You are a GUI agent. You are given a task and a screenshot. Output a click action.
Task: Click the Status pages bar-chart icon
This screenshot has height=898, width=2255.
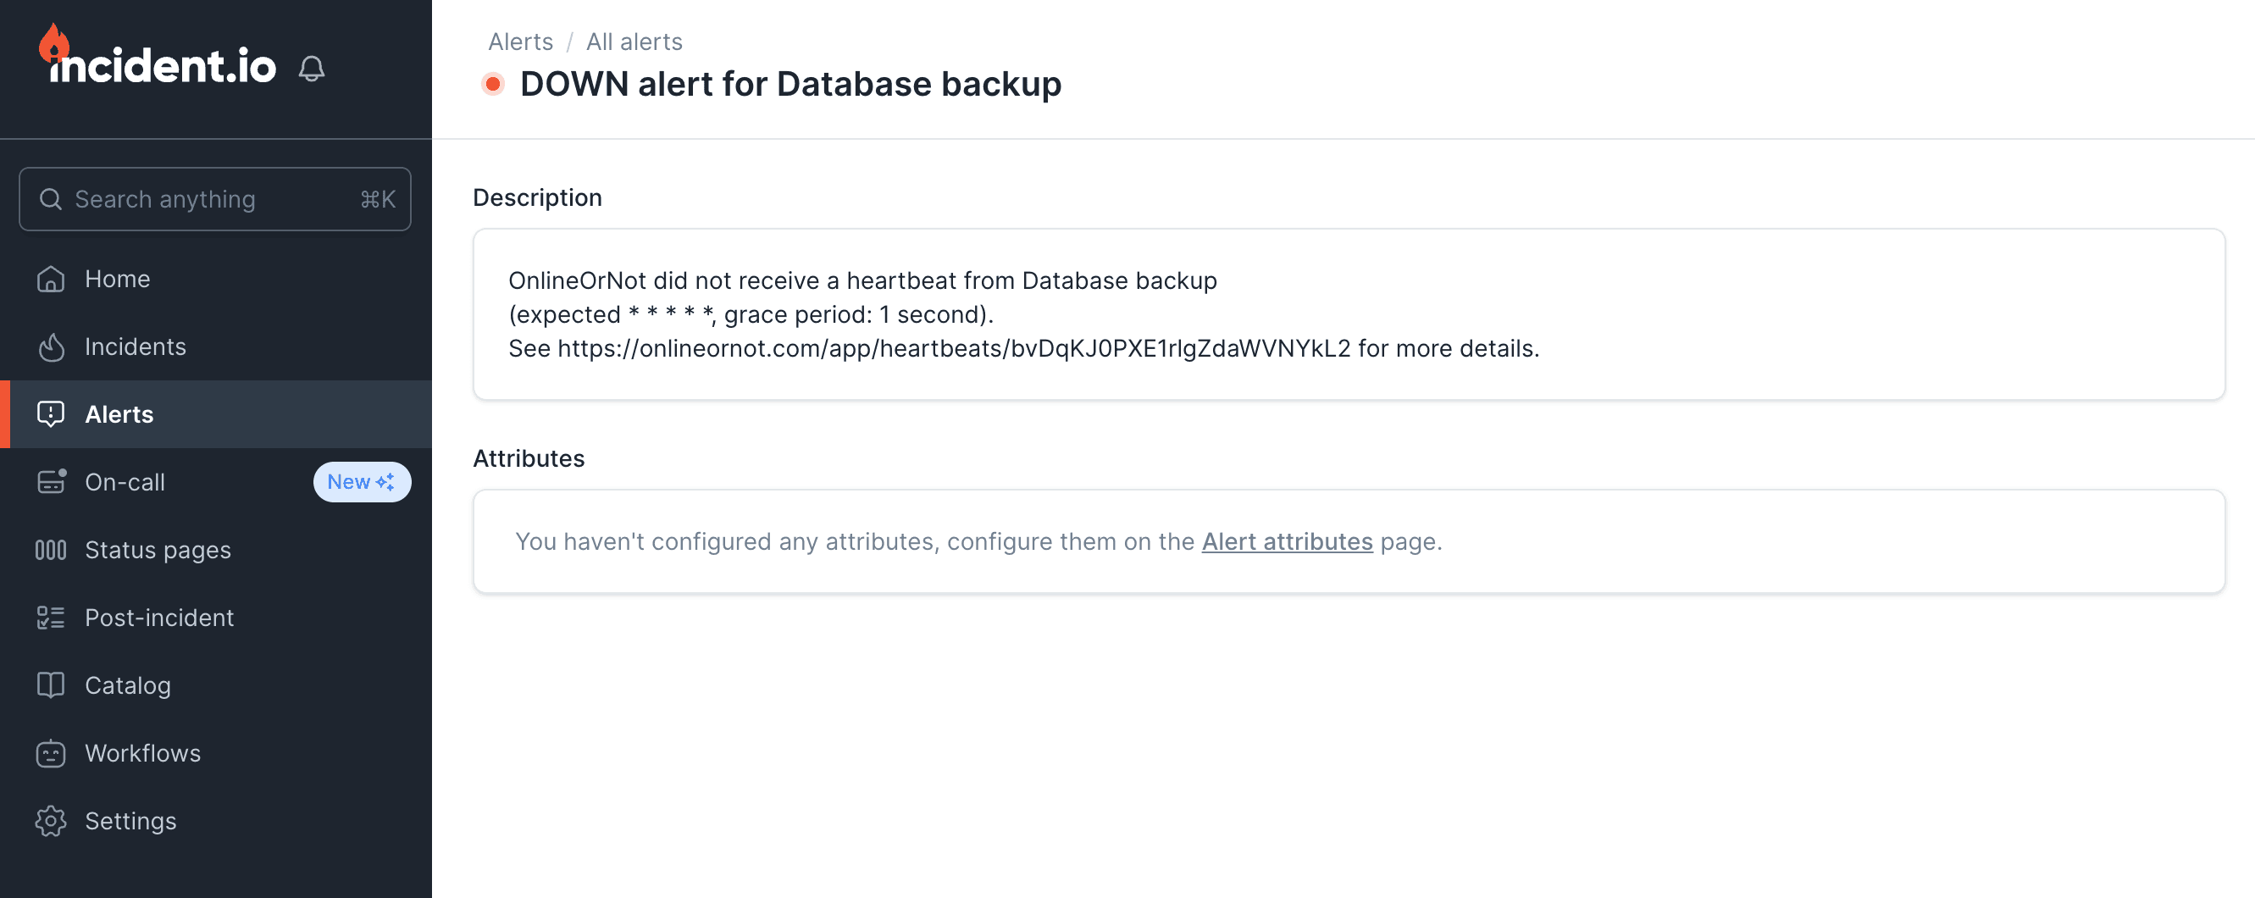(x=52, y=550)
